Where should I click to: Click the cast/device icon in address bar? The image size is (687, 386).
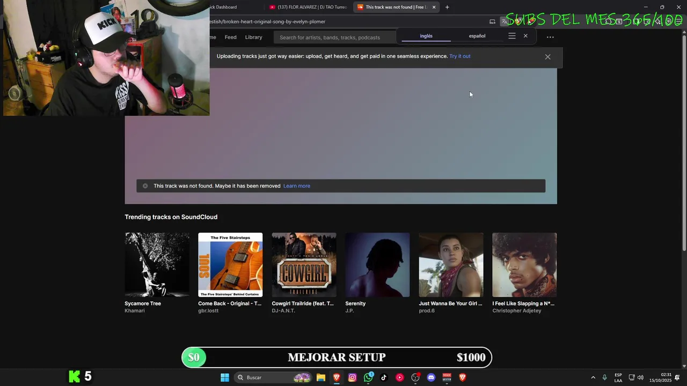click(x=492, y=21)
